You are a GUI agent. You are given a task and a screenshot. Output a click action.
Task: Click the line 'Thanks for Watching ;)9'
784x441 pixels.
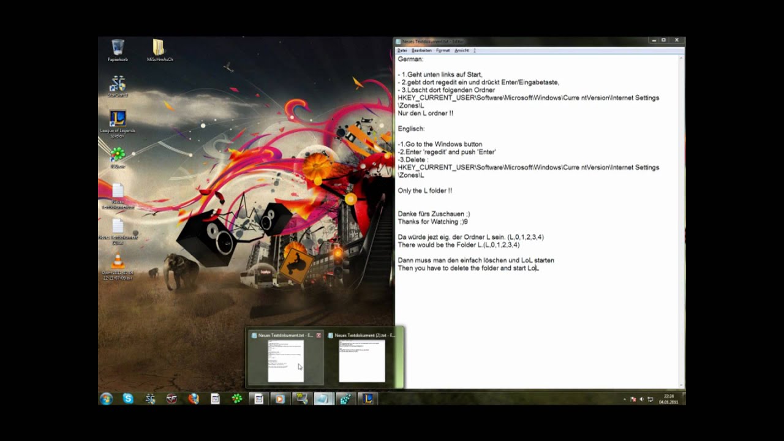pyautogui.click(x=432, y=222)
